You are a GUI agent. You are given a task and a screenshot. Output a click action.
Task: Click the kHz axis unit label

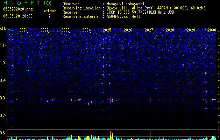pyautogui.click(x=3, y=28)
